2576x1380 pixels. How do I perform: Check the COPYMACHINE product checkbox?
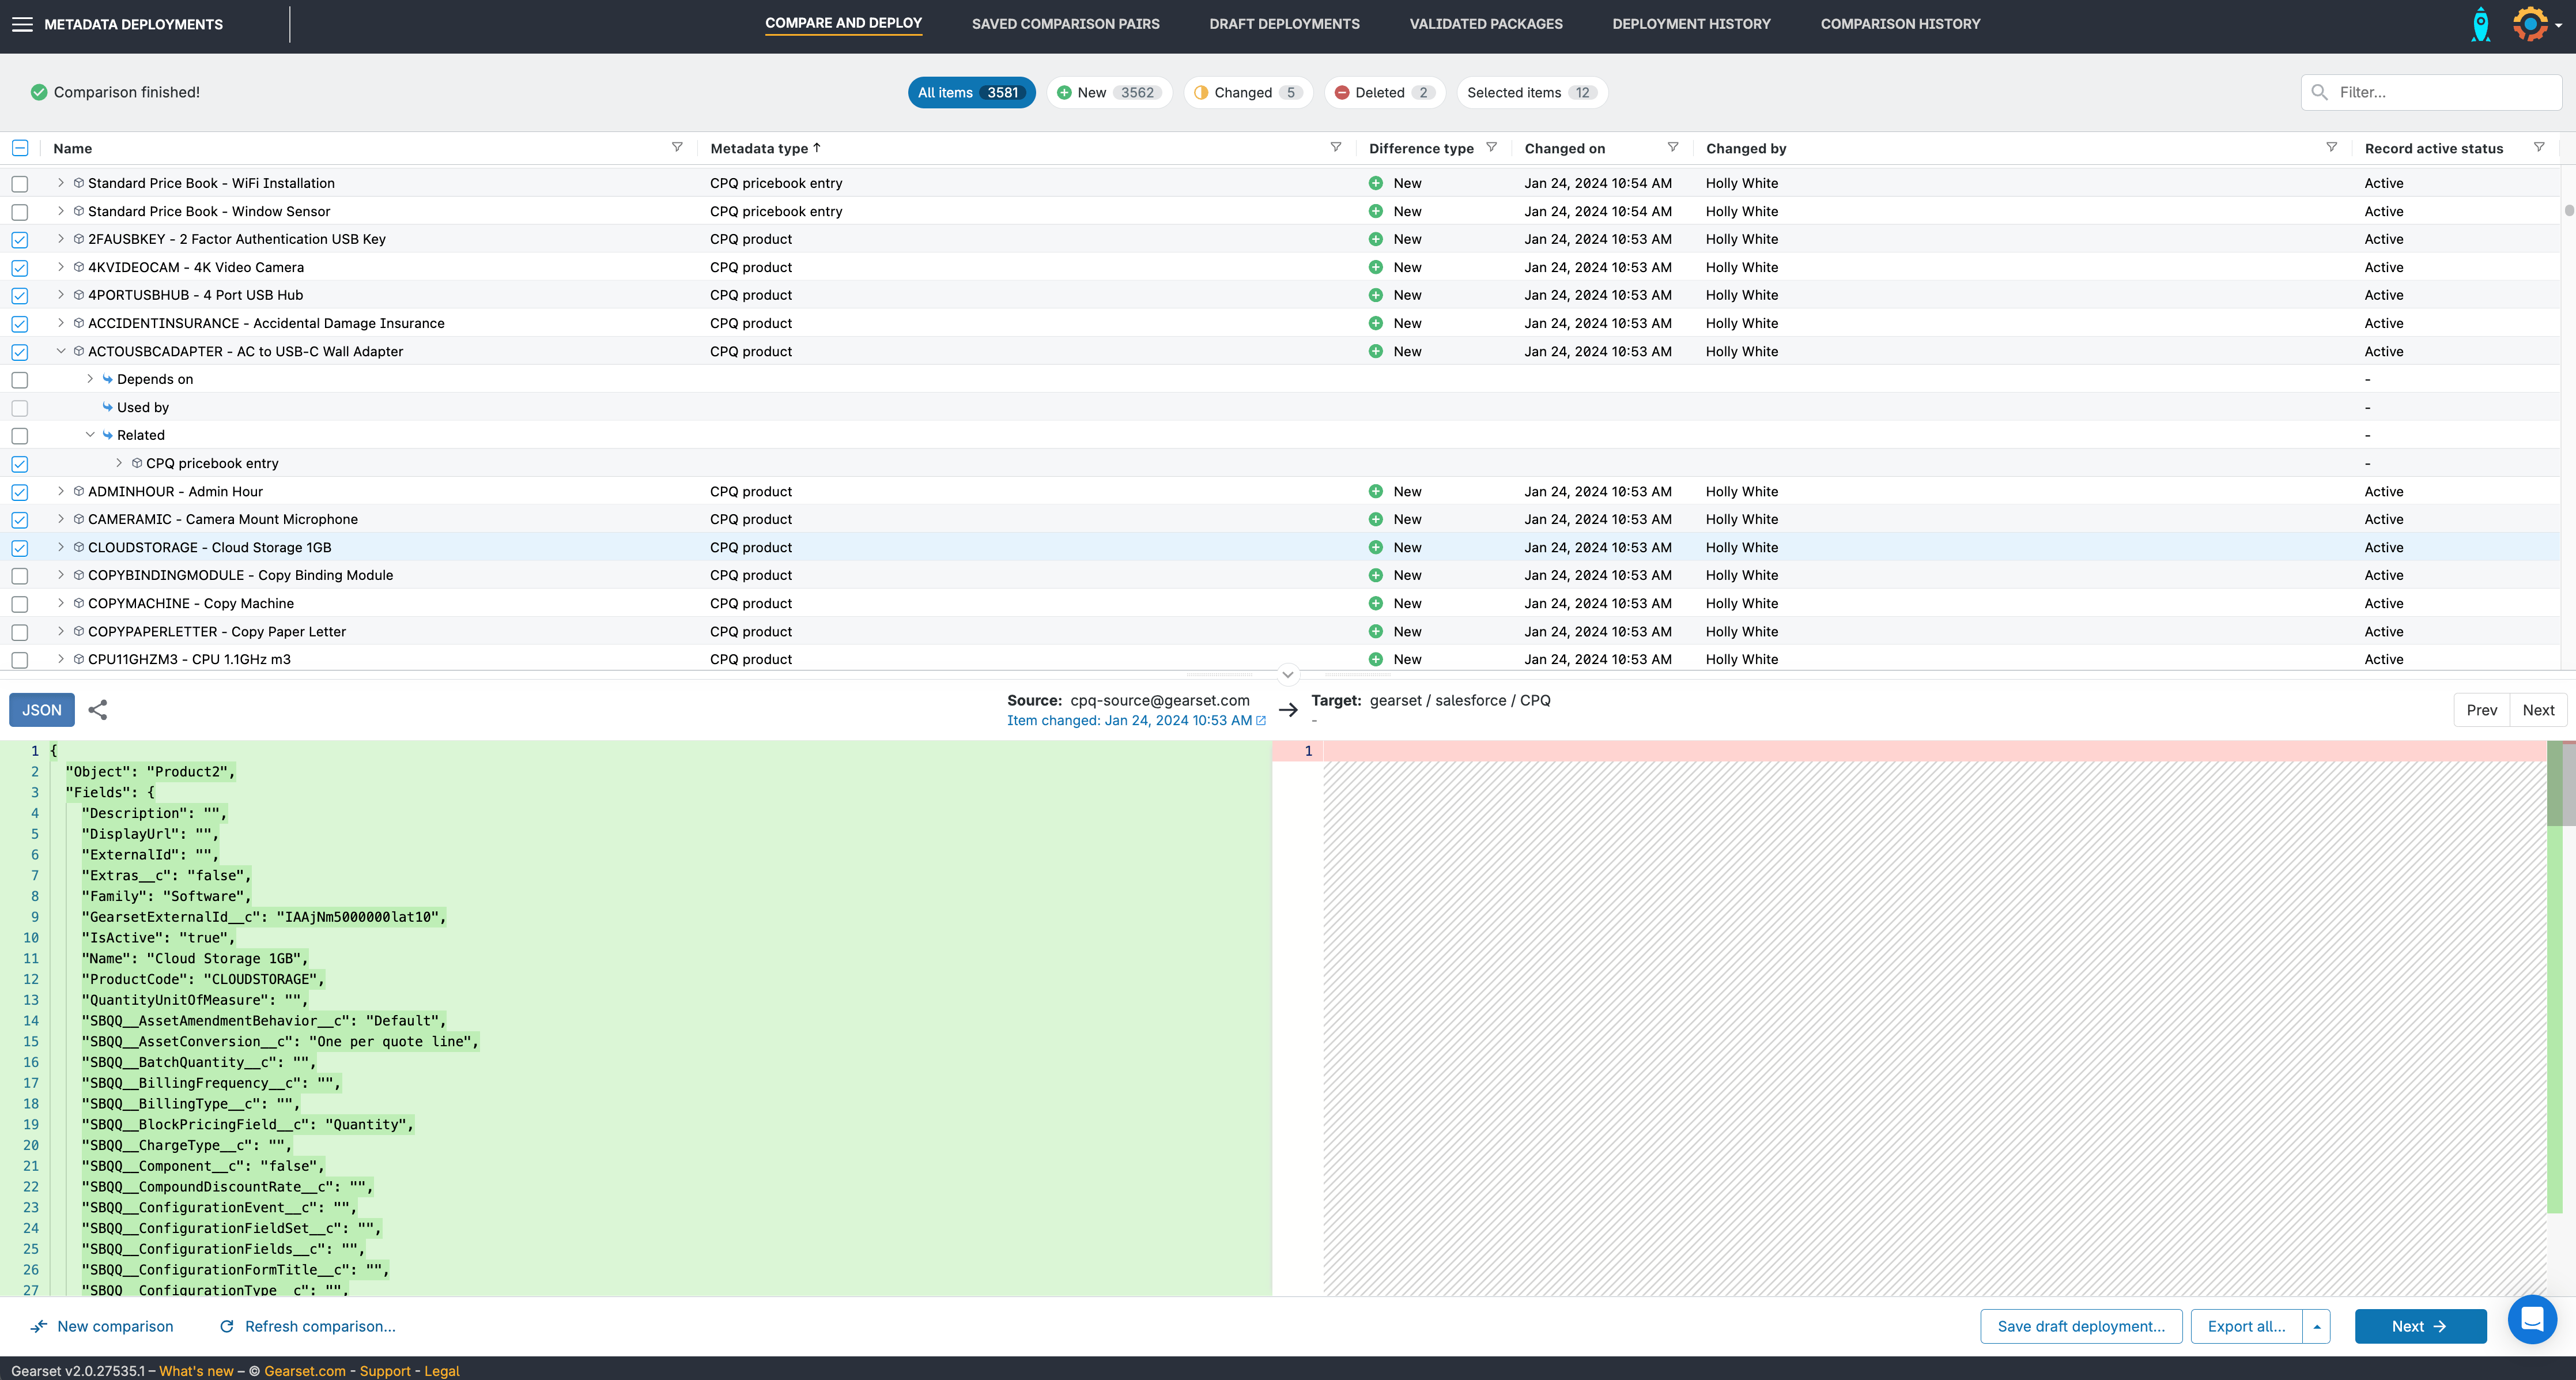pos(20,604)
